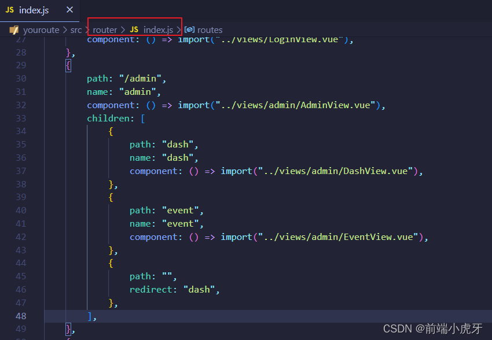Expand the chevron after router in the breadcrumb
Screen dimensions: 492x340
[123, 30]
